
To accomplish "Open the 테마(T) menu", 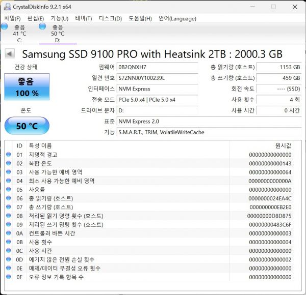I will [84, 18].
